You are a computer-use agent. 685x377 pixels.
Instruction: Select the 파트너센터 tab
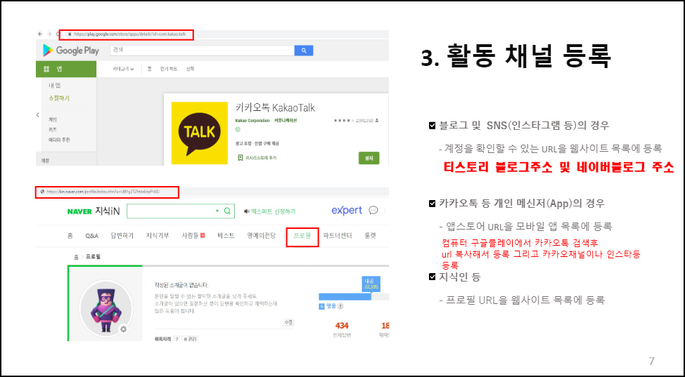point(338,236)
